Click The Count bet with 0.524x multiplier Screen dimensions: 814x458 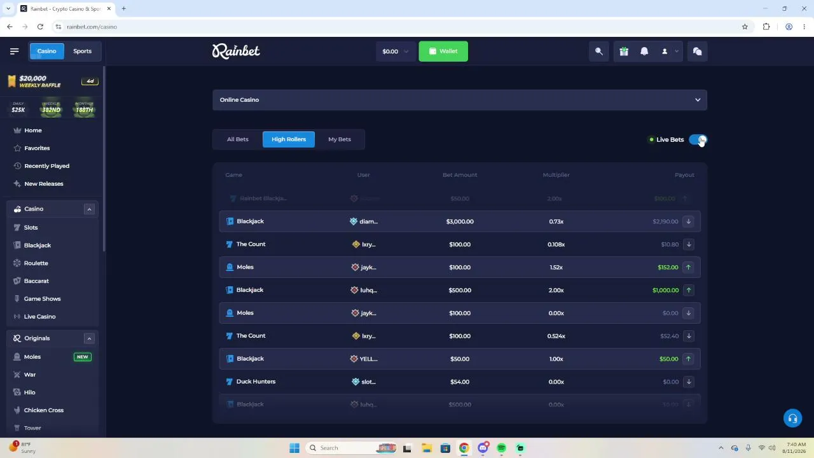point(460,336)
